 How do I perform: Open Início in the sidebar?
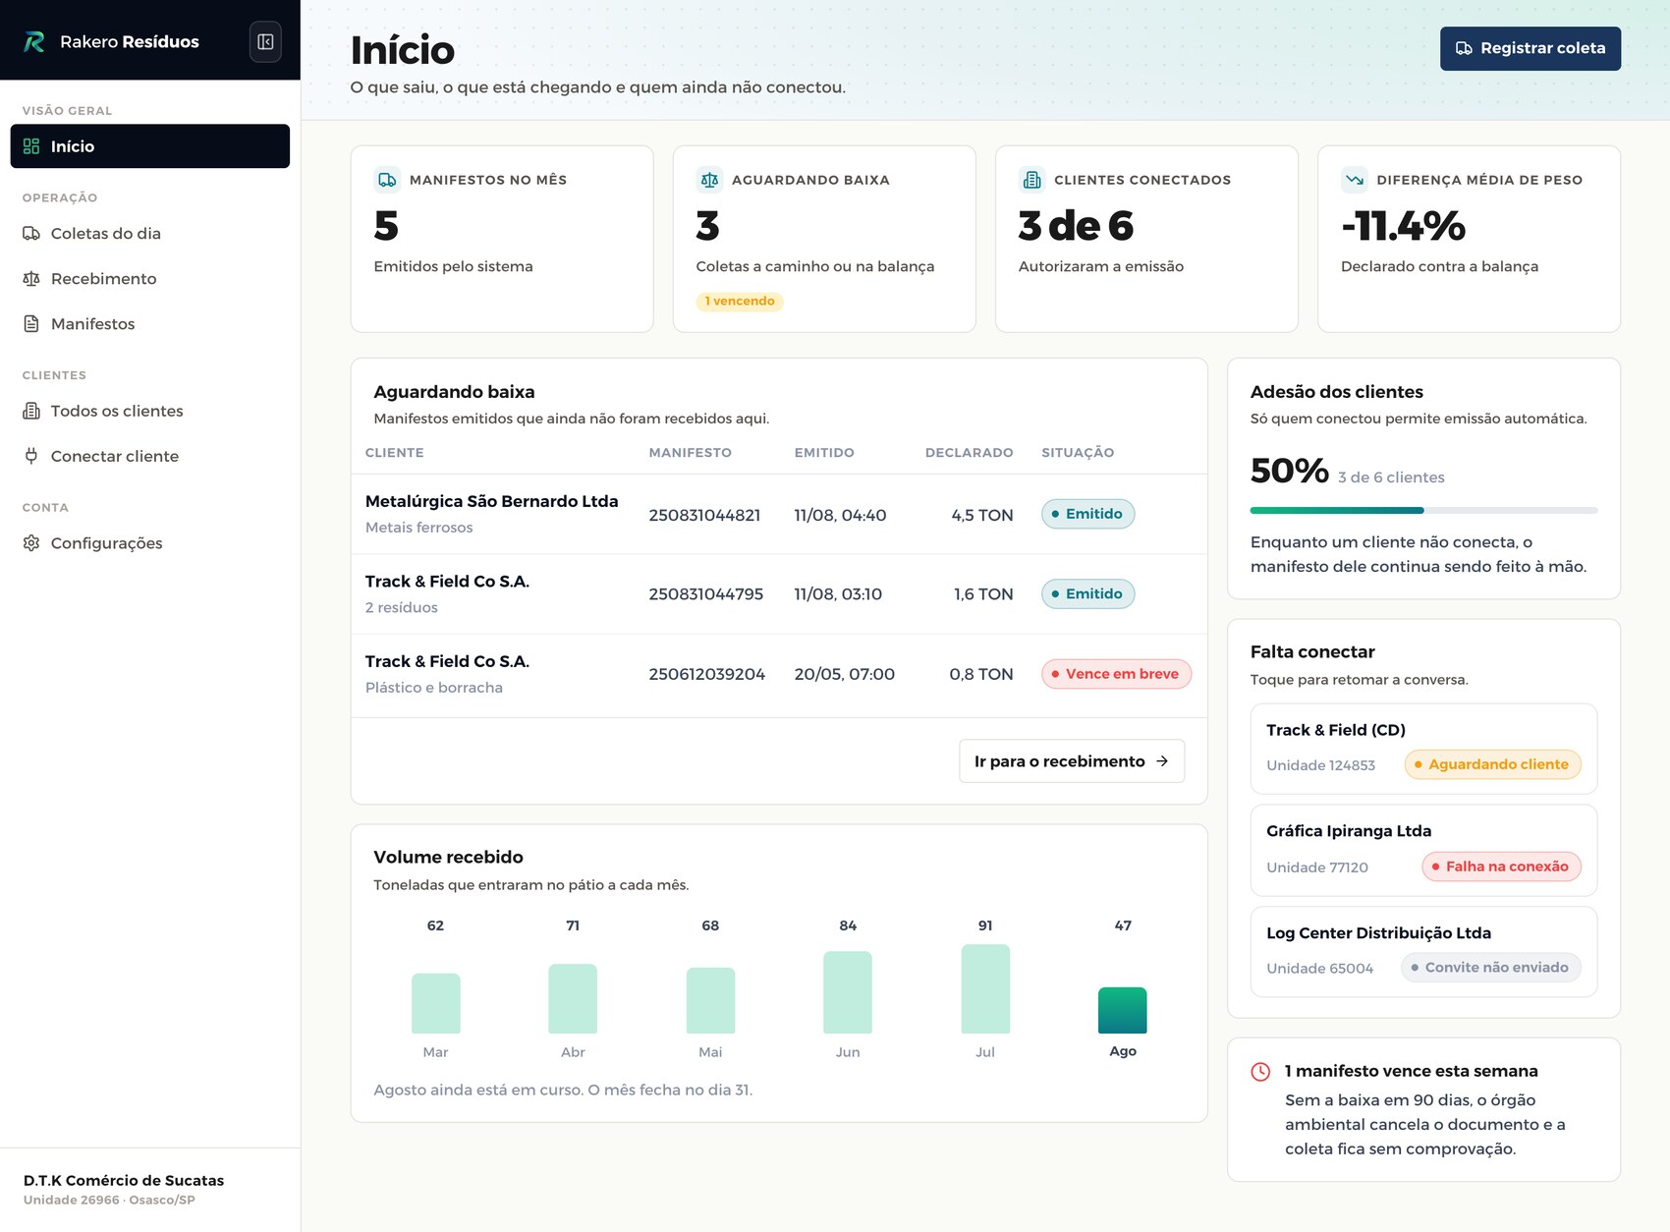click(x=150, y=146)
